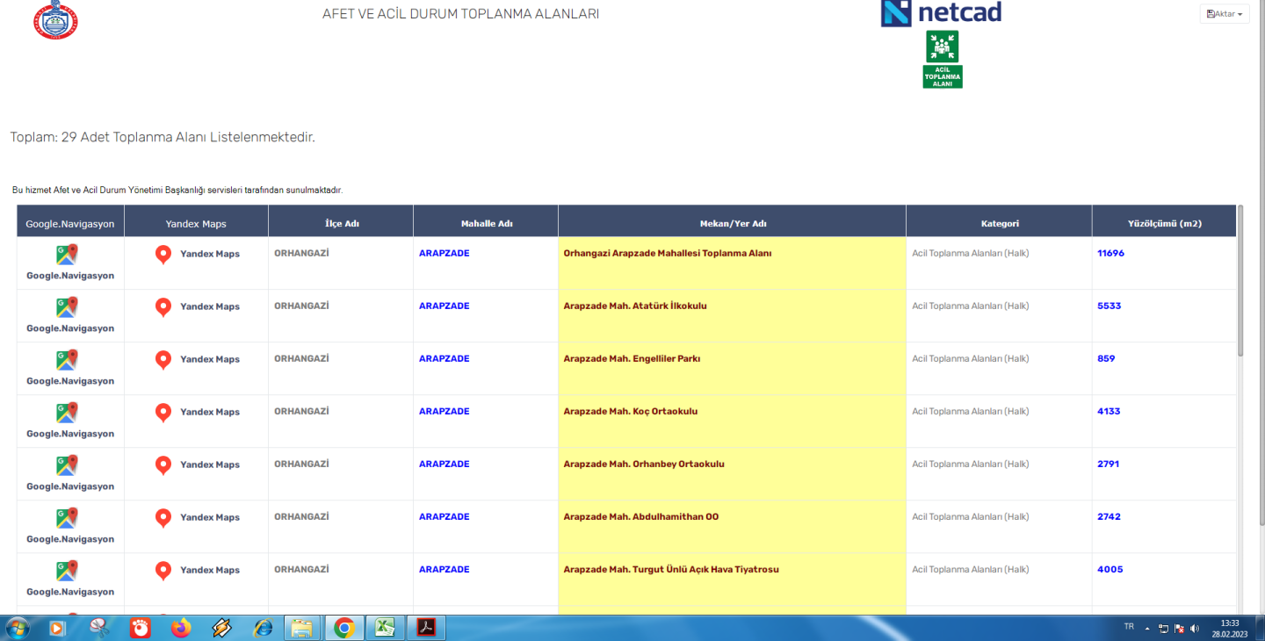Show hidden system tray icons arrow
The width and height of the screenshot is (1265, 641).
[1146, 628]
